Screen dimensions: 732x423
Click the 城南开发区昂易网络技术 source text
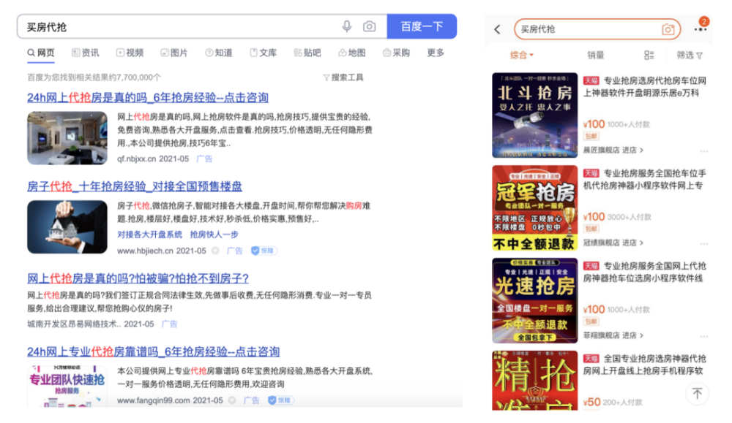[x=73, y=324]
